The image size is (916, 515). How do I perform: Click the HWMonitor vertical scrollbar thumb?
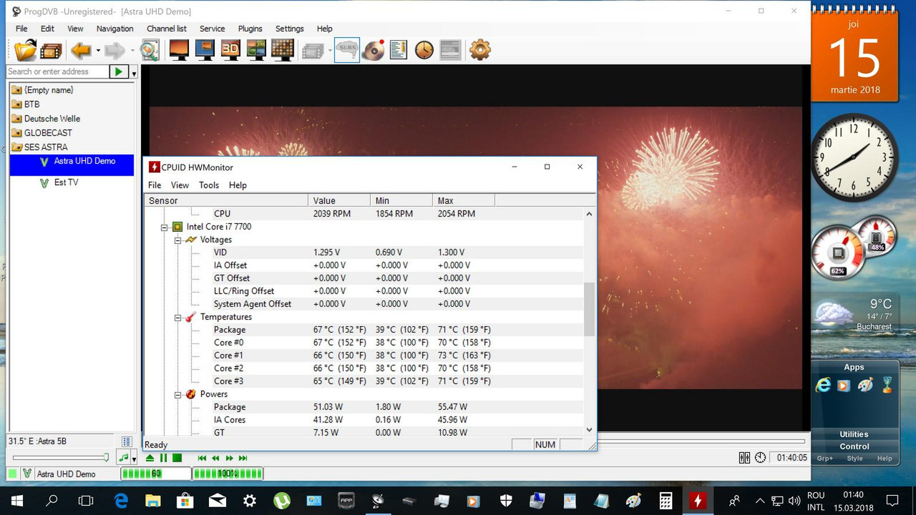pos(590,309)
